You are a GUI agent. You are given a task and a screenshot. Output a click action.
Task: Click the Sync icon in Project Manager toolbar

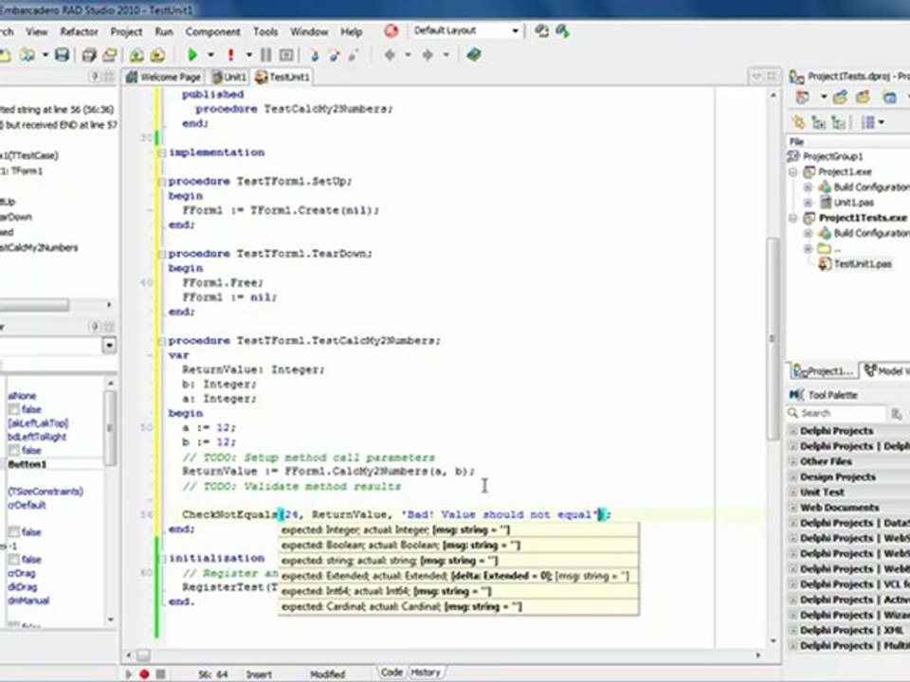coord(799,122)
